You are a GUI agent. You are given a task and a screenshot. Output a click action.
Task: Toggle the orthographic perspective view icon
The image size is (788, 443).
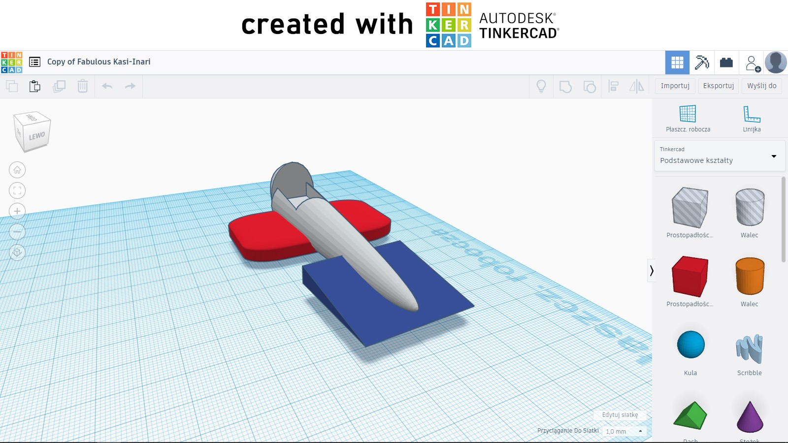pos(17,253)
